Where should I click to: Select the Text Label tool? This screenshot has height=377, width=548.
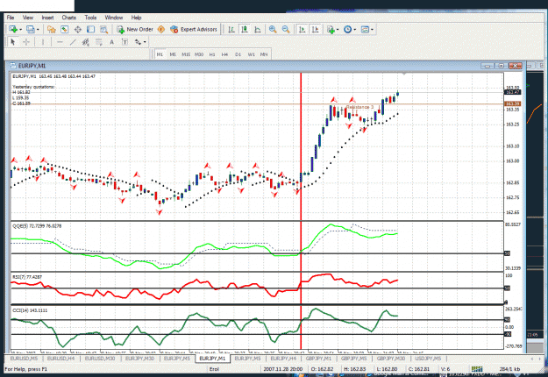(125, 42)
